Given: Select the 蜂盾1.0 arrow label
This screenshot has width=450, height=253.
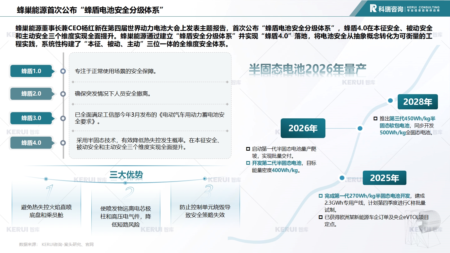Looking at the screenshot, I should click(31, 71).
